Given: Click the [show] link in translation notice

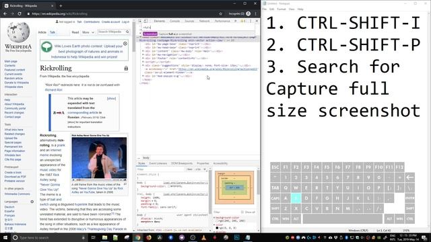Looking at the screenshot, I should [x=111, y=98].
